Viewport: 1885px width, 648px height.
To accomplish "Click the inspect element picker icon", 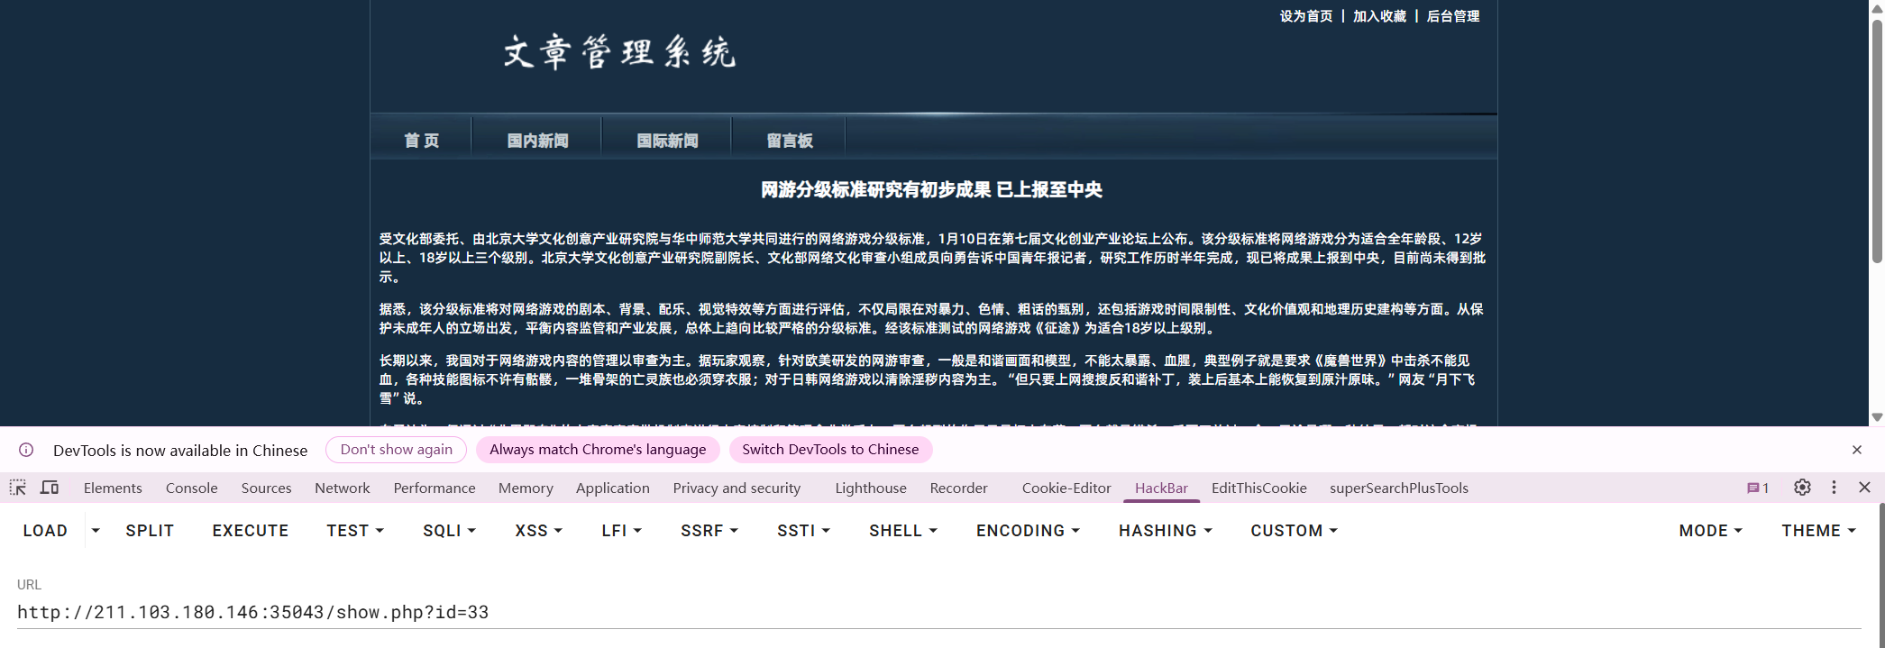I will [17, 488].
